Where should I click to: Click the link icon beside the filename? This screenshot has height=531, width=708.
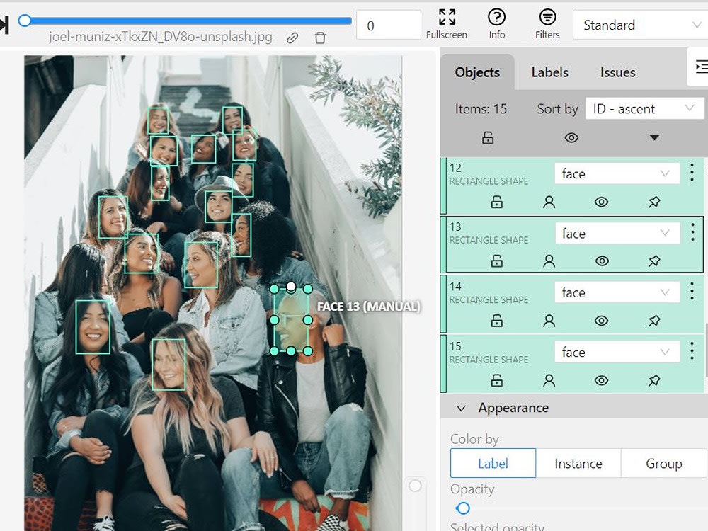292,38
